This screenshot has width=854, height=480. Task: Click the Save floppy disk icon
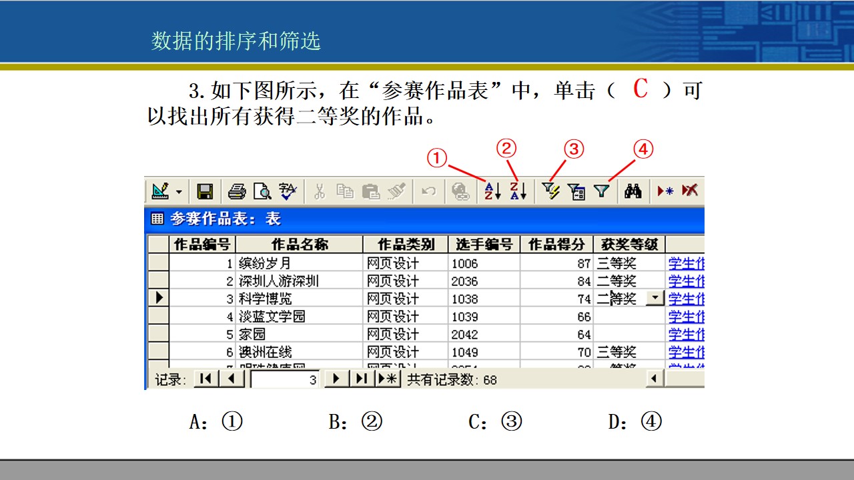[205, 192]
